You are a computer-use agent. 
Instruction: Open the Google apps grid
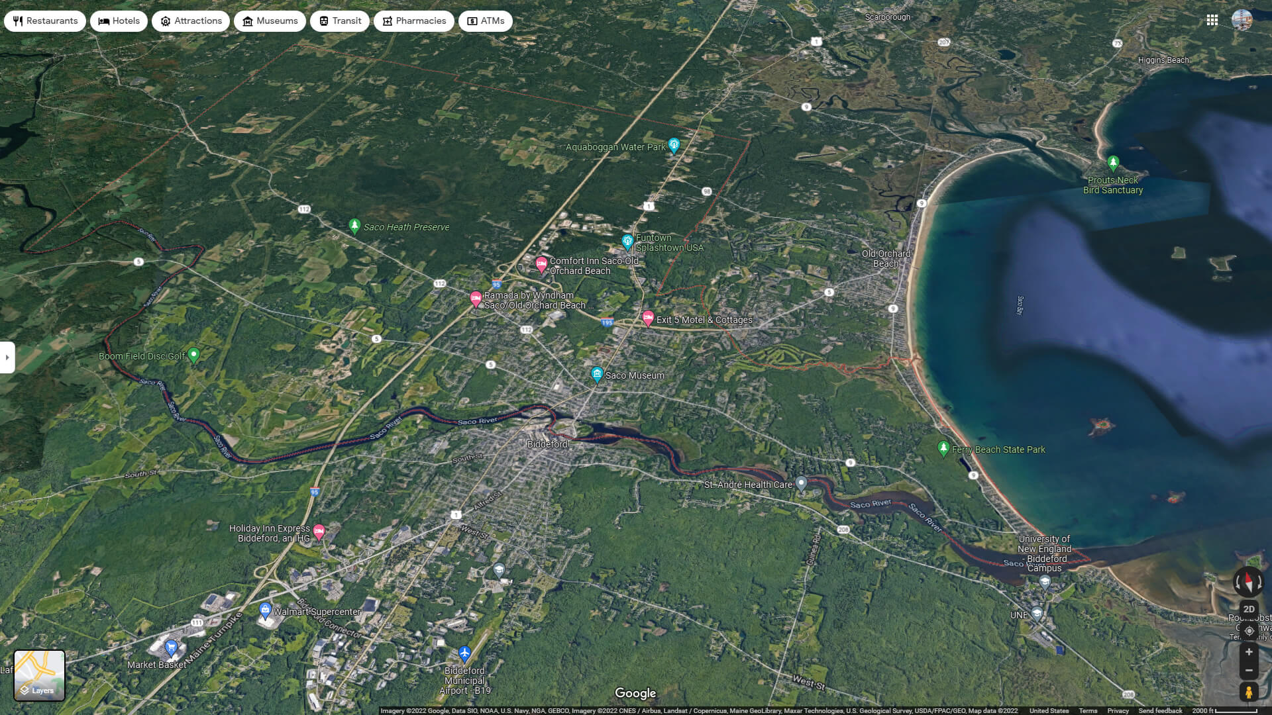1213,20
